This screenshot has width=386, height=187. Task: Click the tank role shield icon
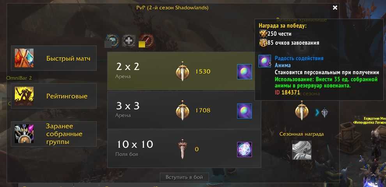pos(112,40)
